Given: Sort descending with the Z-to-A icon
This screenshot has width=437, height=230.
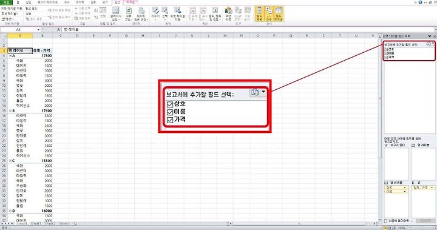Looking at the screenshot, I should [96, 17].
